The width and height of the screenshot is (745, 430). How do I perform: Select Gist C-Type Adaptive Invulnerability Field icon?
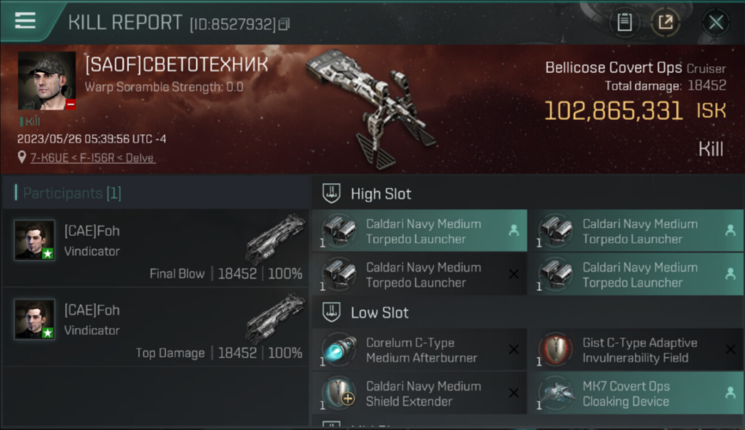tap(555, 349)
